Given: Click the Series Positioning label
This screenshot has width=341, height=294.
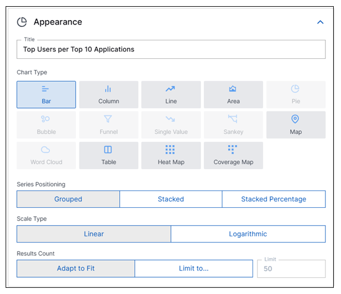Looking at the screenshot, I should click(41, 184).
